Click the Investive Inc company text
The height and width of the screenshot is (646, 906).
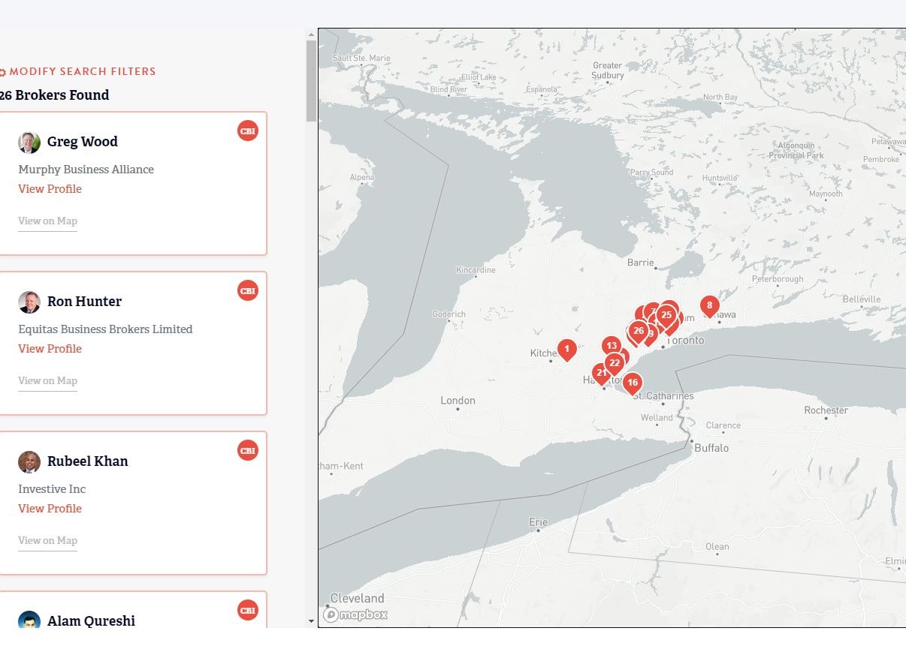coord(52,489)
